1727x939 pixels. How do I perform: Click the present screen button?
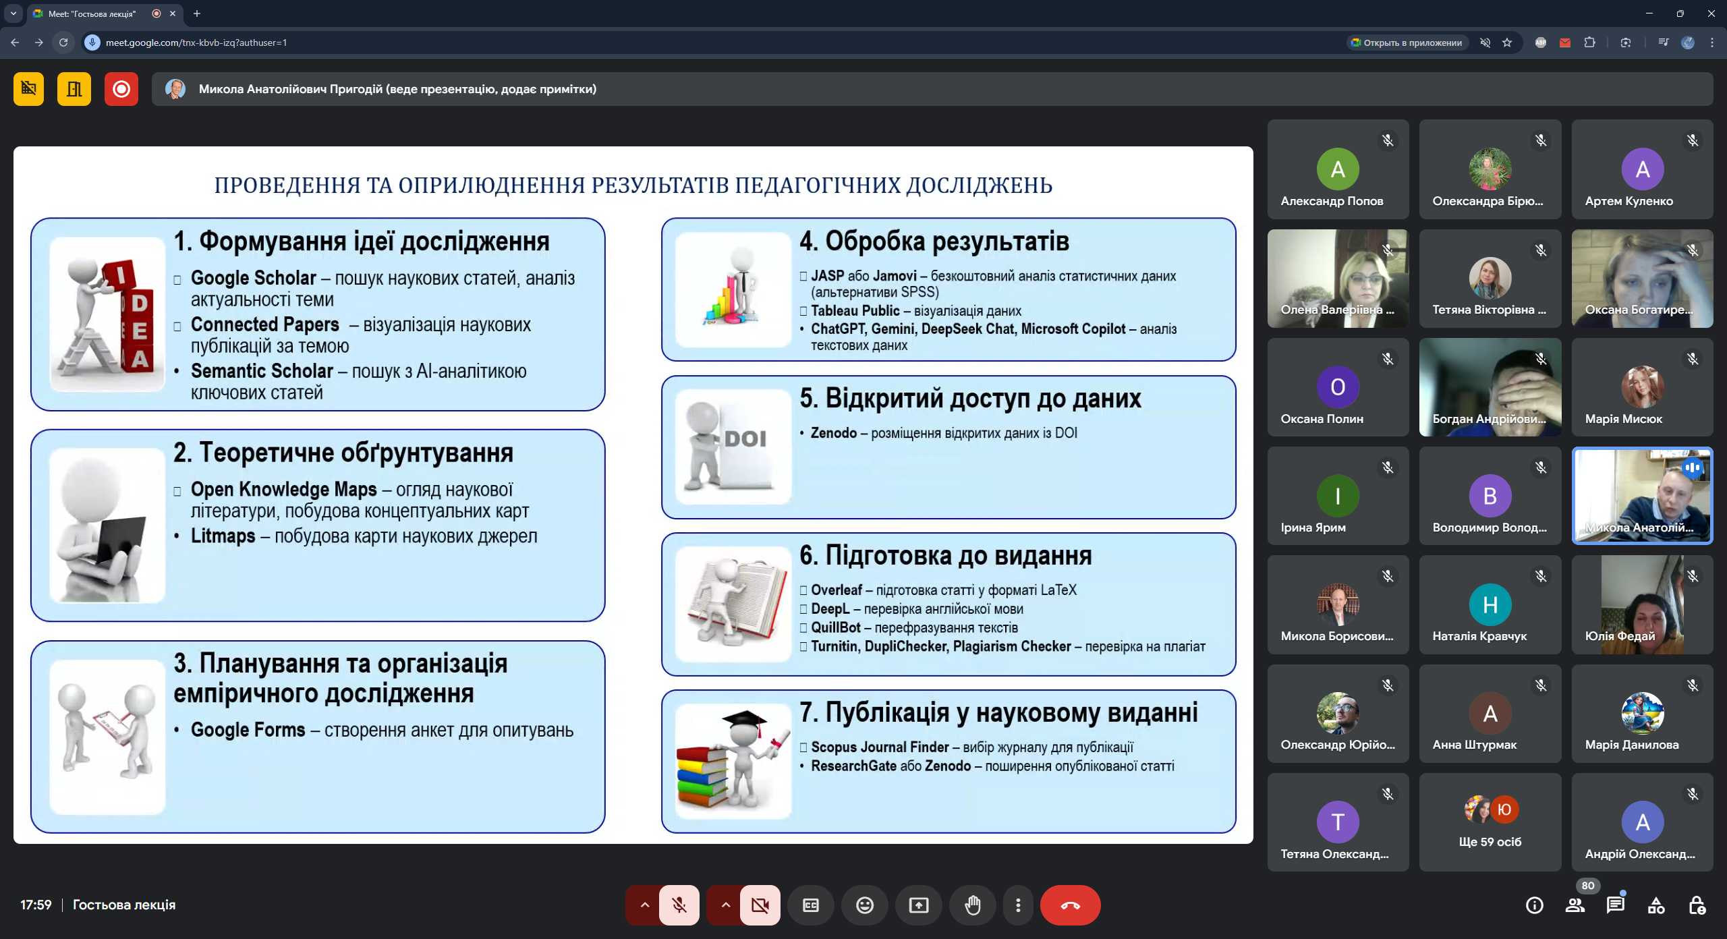[x=919, y=905]
